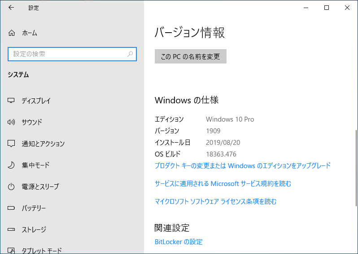Click the インストール日 label
The height and width of the screenshot is (254, 358).
click(173, 143)
